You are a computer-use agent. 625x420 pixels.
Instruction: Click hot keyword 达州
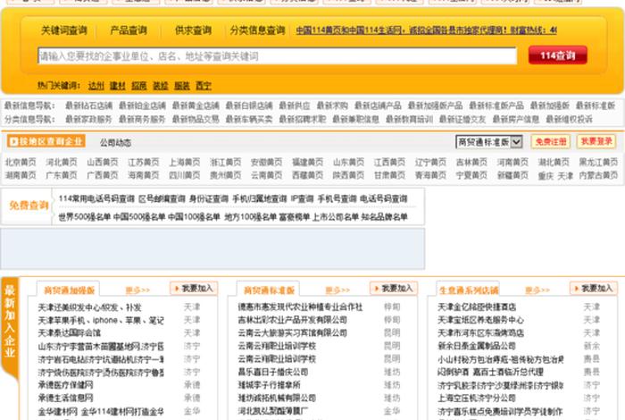(x=96, y=86)
